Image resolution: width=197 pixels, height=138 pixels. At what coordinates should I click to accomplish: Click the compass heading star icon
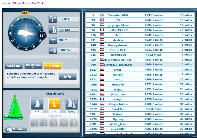click(52, 40)
